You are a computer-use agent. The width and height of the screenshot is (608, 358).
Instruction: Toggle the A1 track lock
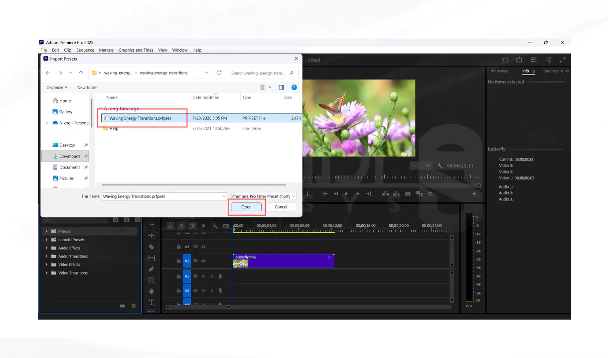178,276
